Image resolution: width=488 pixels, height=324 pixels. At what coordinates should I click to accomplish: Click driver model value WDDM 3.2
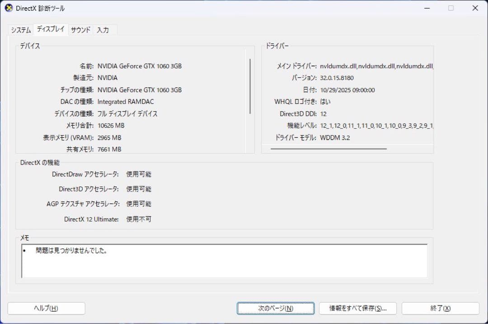tap(335, 137)
